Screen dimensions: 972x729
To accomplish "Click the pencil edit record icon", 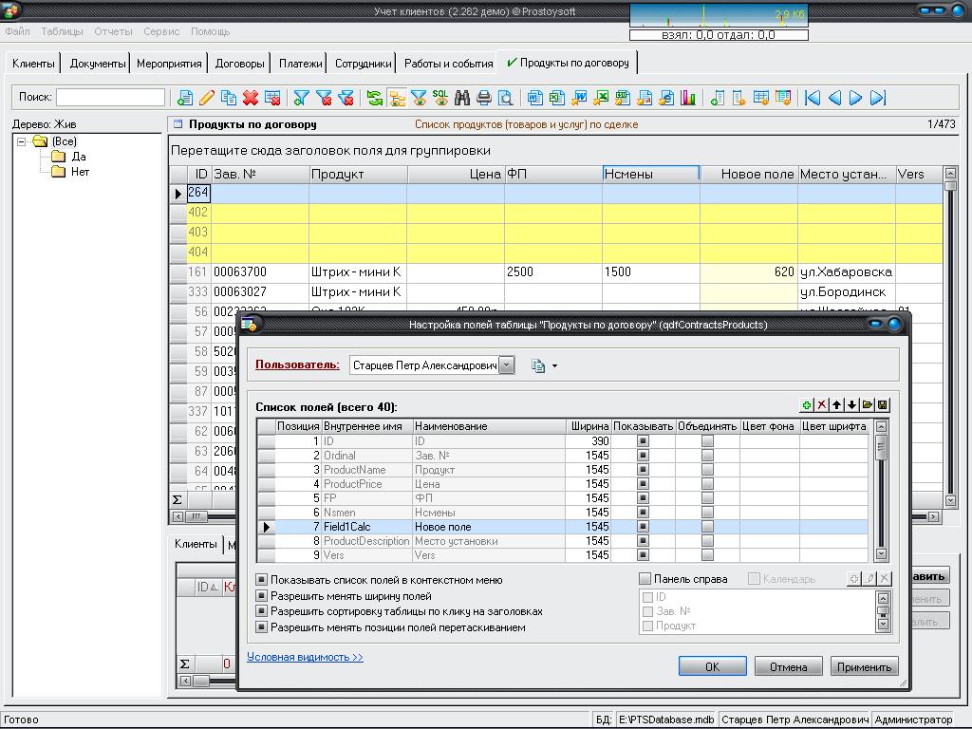I will (x=206, y=98).
